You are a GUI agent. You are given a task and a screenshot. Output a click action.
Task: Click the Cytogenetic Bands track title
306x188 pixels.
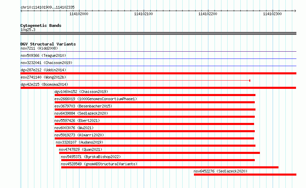(x=41, y=25)
